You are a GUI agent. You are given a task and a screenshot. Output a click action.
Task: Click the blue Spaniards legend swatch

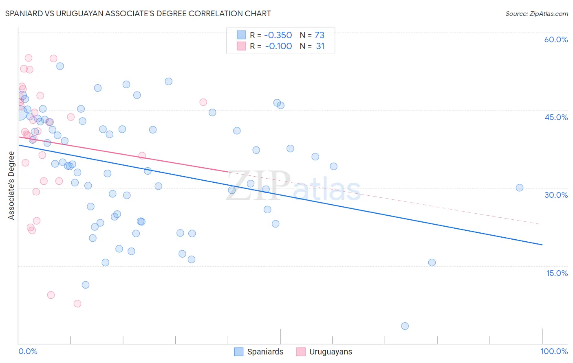click(x=239, y=352)
